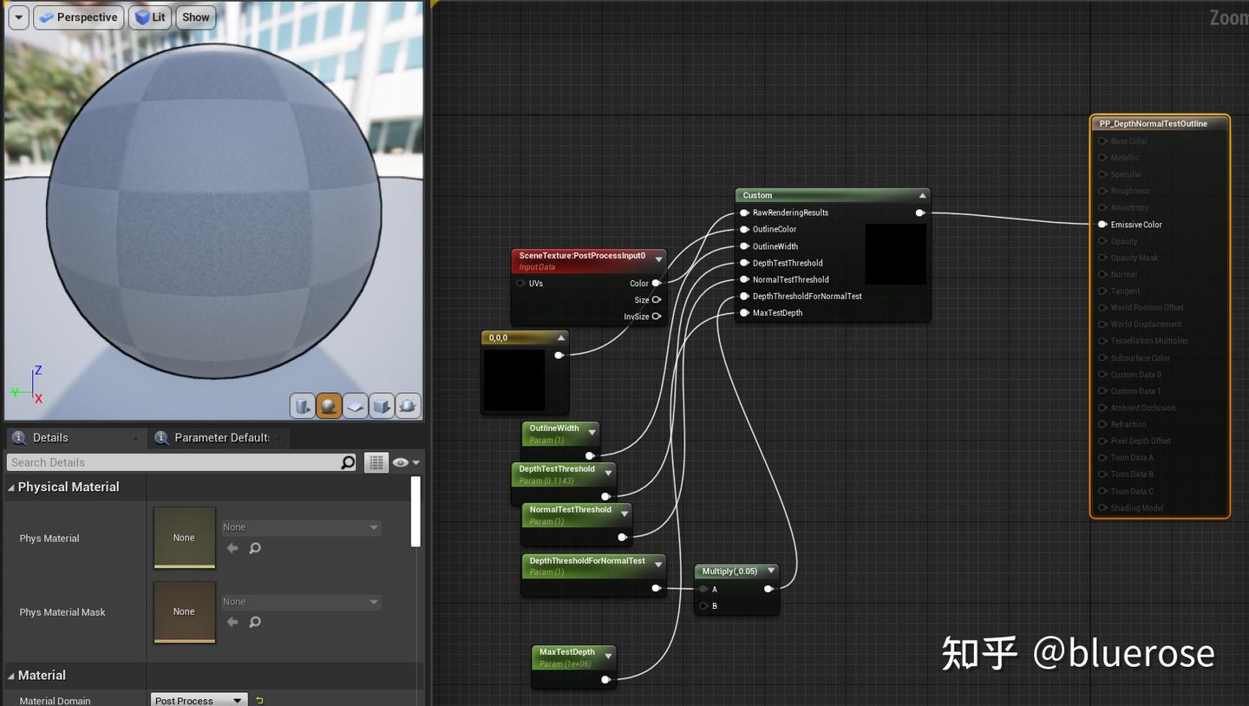
Task: Switch to the Parameter Defaults tab
Action: pos(219,437)
